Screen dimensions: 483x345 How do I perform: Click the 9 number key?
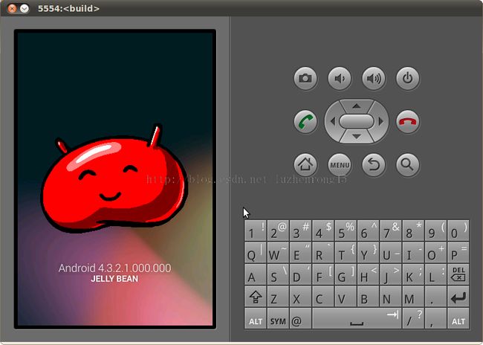[x=435, y=230]
